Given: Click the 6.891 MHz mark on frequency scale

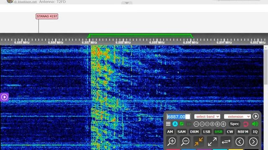Looking at the screenshot, I should pyautogui.click(x=224, y=42).
